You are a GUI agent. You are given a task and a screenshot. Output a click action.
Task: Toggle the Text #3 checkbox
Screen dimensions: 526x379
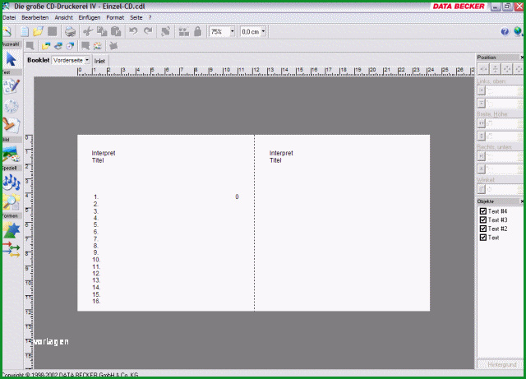[x=483, y=220]
